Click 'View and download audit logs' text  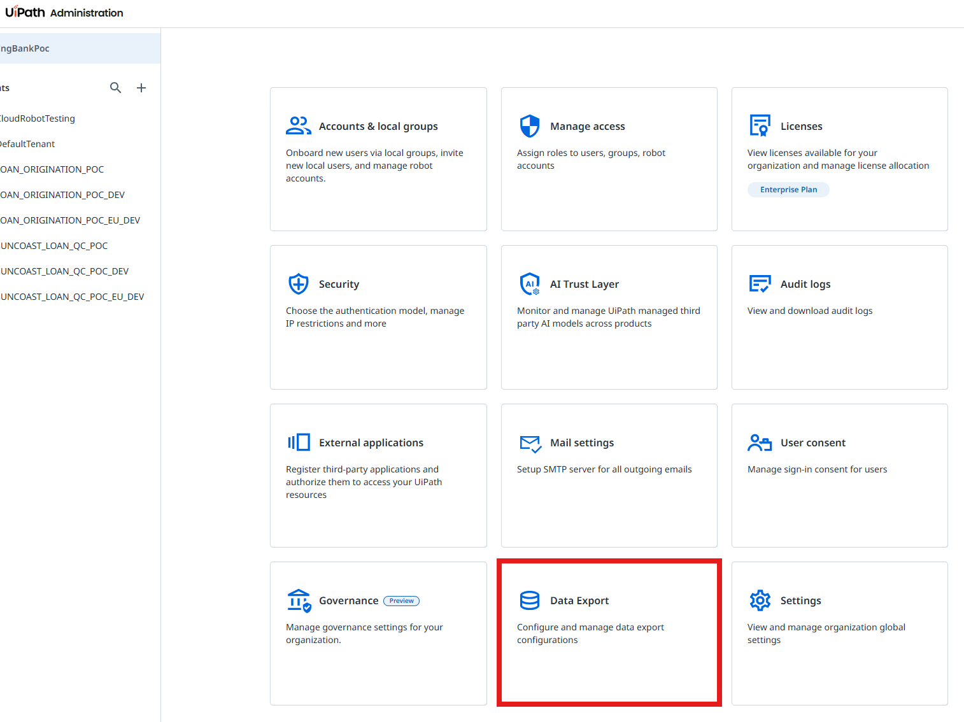click(x=810, y=311)
